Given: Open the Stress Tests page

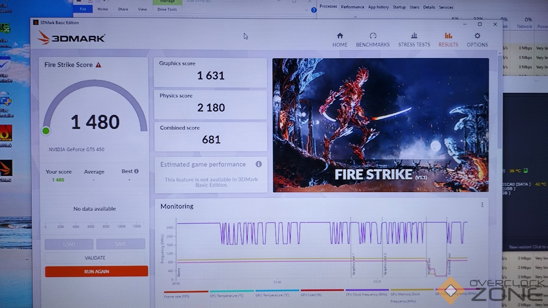Looking at the screenshot, I should point(414,40).
